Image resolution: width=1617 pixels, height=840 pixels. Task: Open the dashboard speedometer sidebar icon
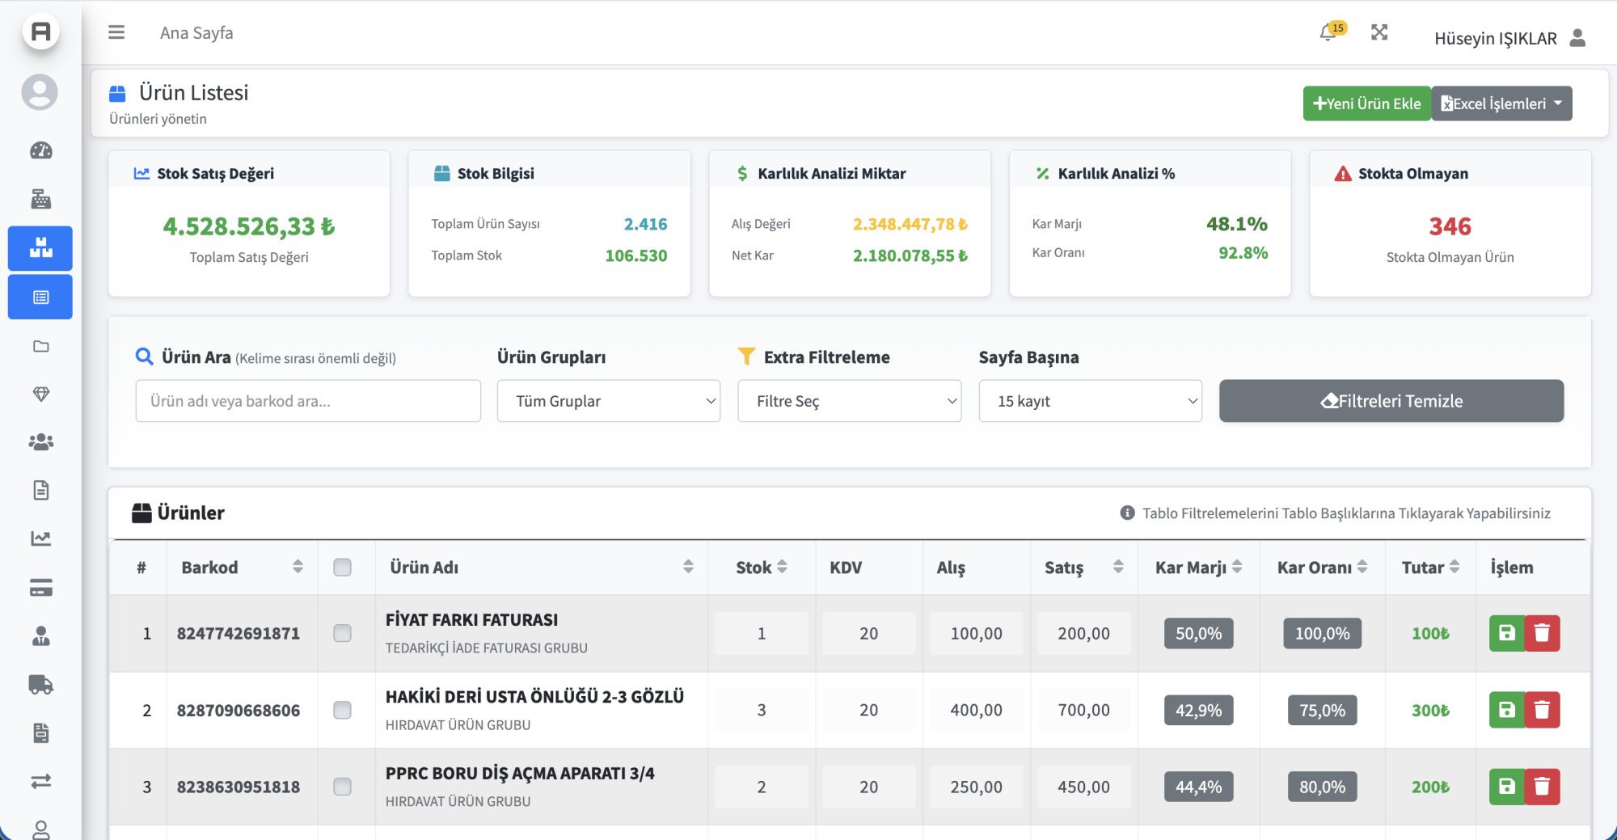click(x=40, y=150)
